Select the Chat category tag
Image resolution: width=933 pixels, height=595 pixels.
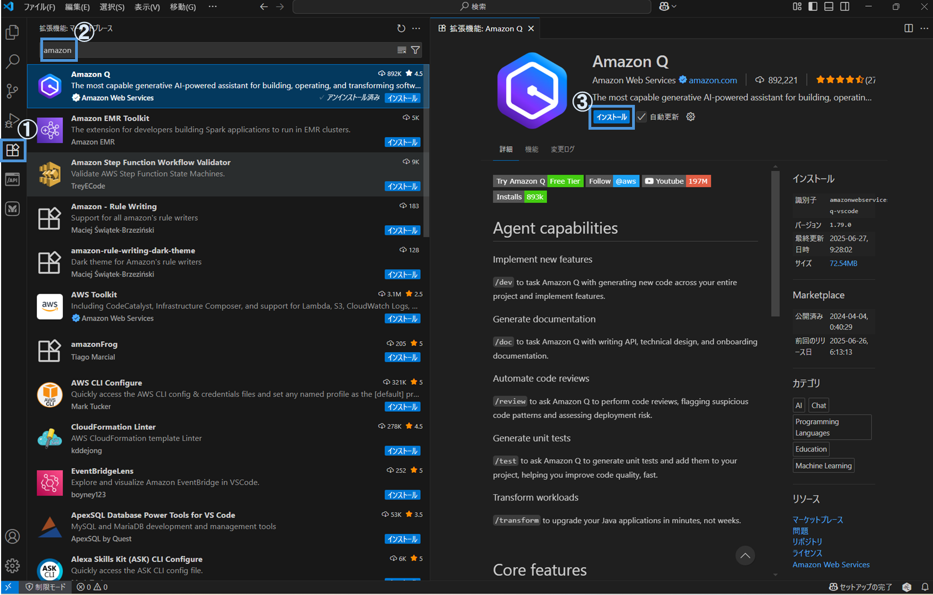819,406
